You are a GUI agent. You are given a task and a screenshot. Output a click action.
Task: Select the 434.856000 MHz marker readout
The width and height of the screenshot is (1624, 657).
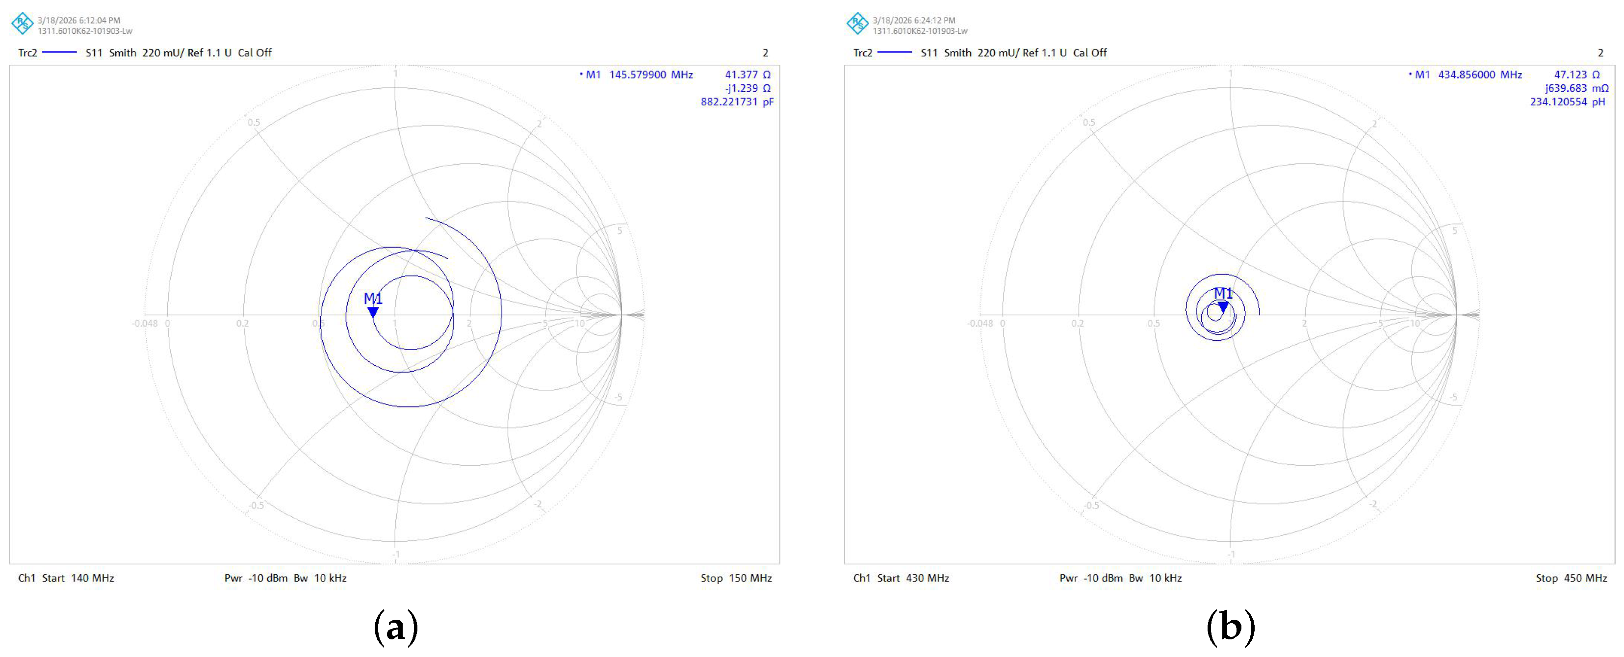click(x=1480, y=75)
